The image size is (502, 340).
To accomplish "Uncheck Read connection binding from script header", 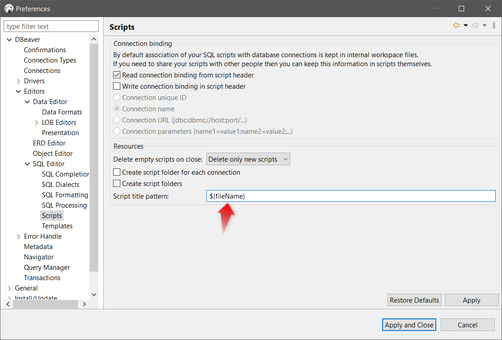I will click(116, 75).
